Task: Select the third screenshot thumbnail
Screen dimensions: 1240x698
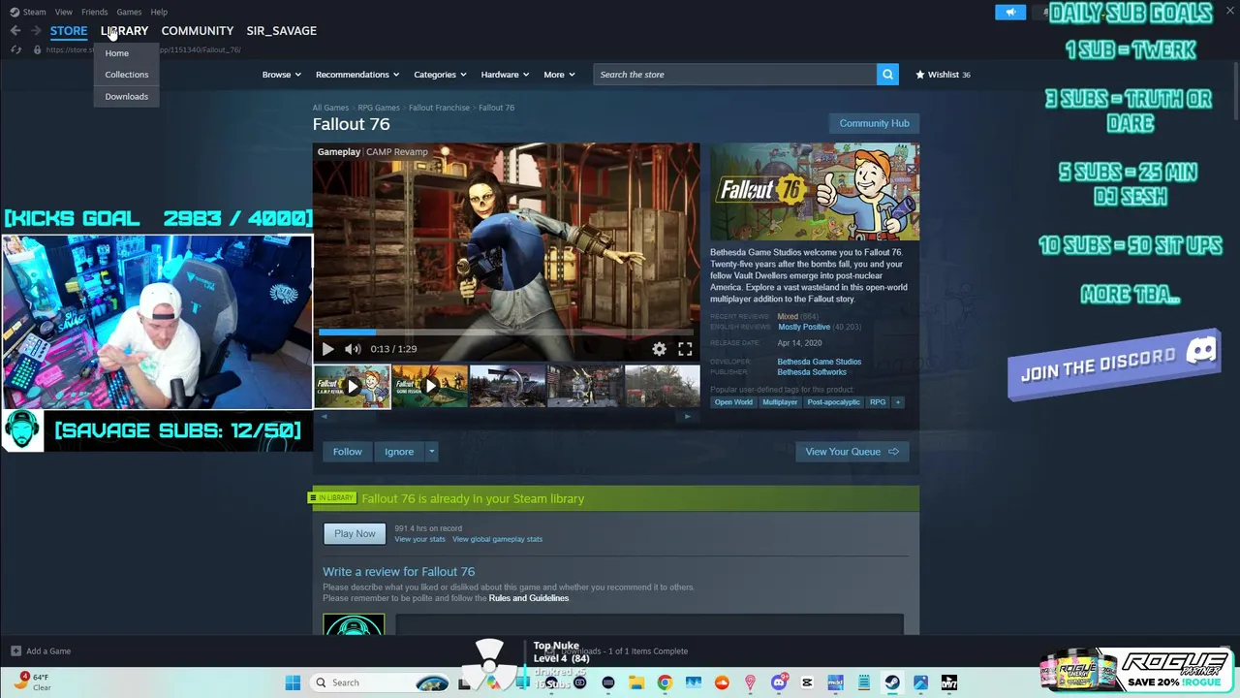Action: (x=508, y=386)
